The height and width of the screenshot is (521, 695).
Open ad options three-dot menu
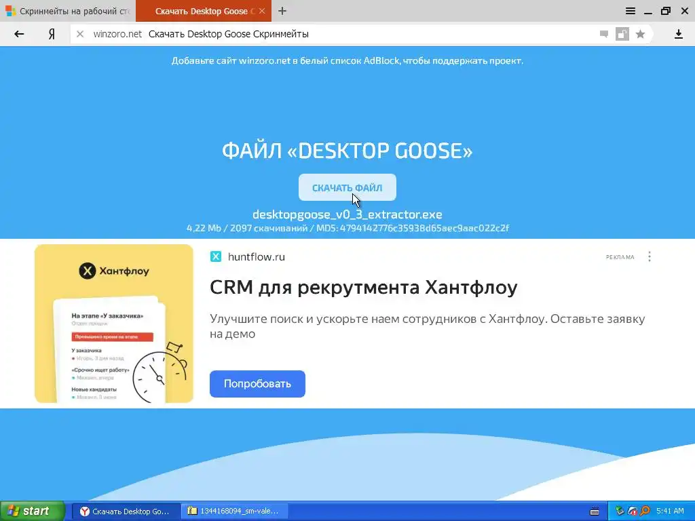pyautogui.click(x=650, y=256)
